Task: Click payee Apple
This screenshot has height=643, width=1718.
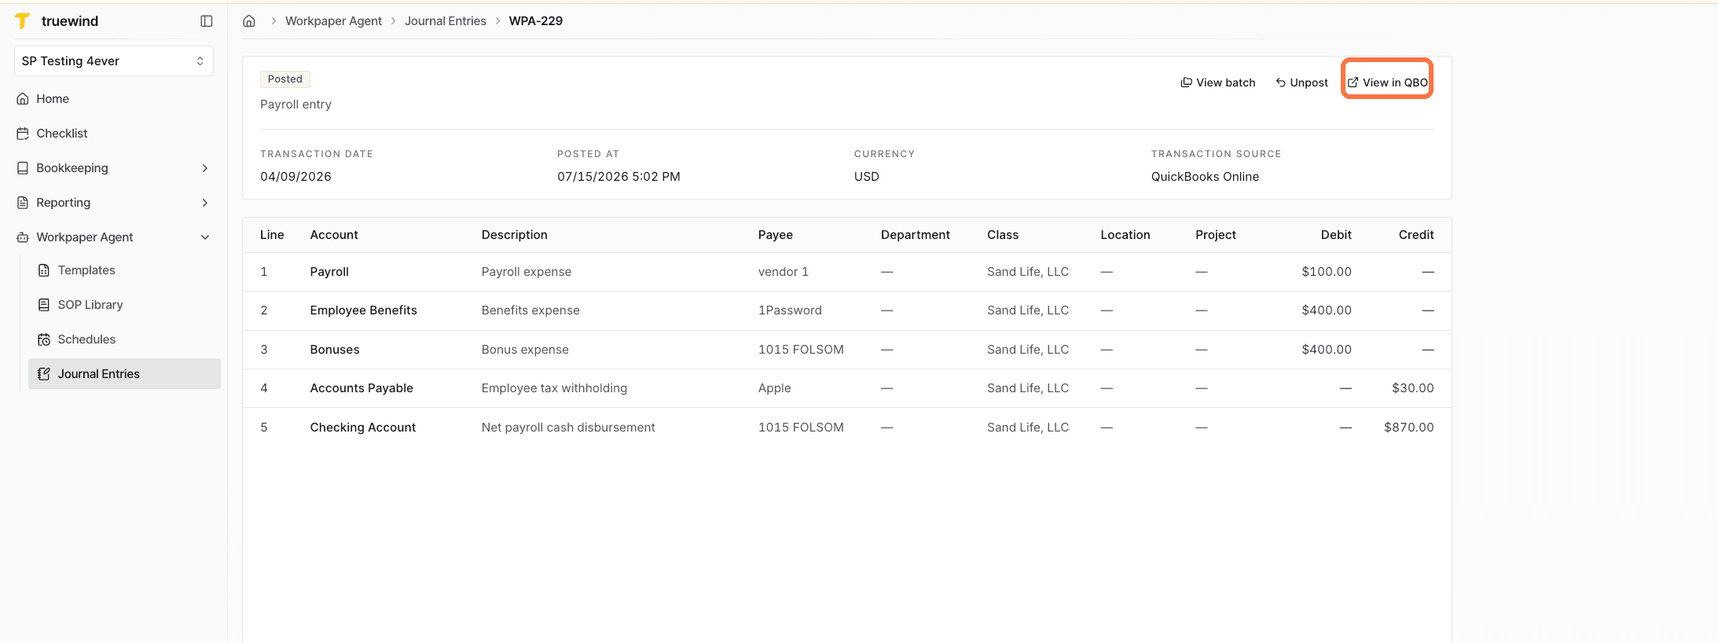Action: click(x=775, y=388)
